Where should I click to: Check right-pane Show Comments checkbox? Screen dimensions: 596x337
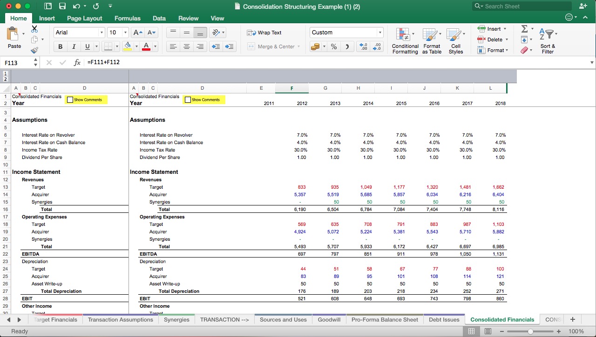tap(188, 99)
